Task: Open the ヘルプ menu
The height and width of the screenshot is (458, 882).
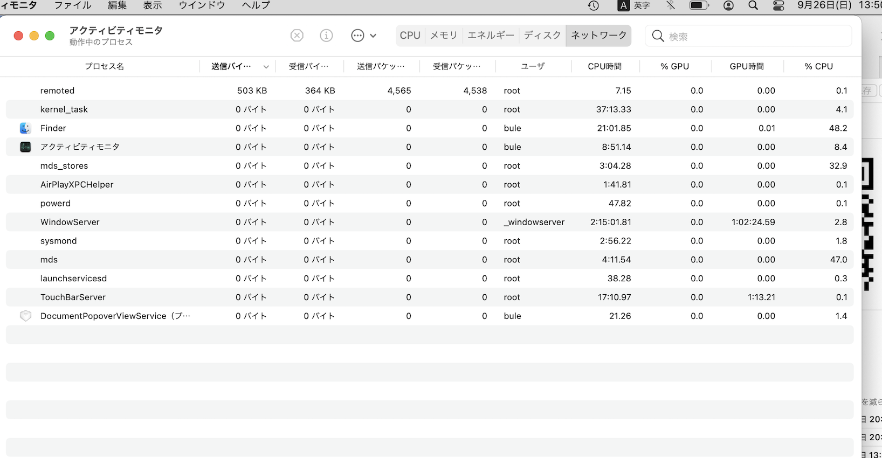Action: coord(256,5)
